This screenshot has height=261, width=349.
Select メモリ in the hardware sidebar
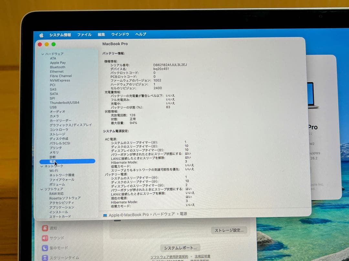tap(54, 152)
